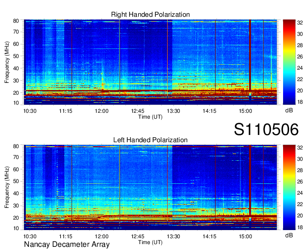Viewport: 308px width, 250px height.
Task: Click the 14:15 time tick on Right Handed plot
Action: [x=209, y=111]
